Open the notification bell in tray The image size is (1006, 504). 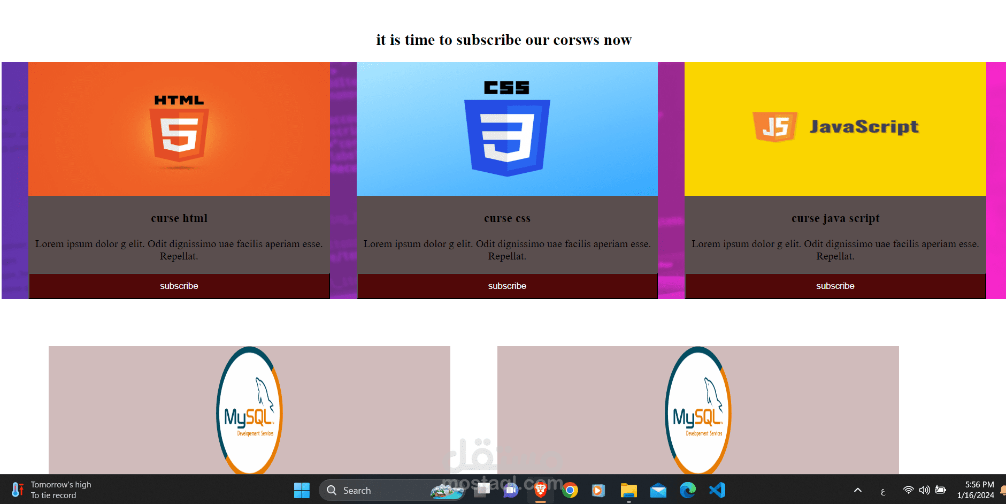pos(1003,490)
